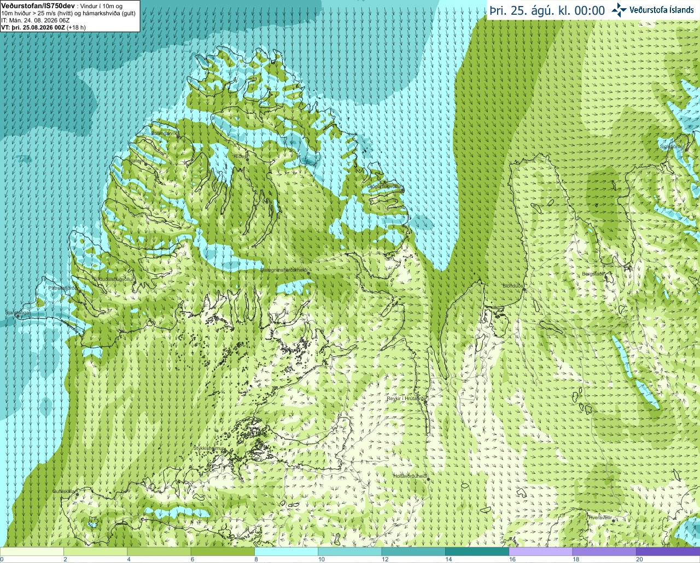Click the Veðurstofan/IS750dev title text
This screenshot has height=563, width=700.
[x=38, y=5]
